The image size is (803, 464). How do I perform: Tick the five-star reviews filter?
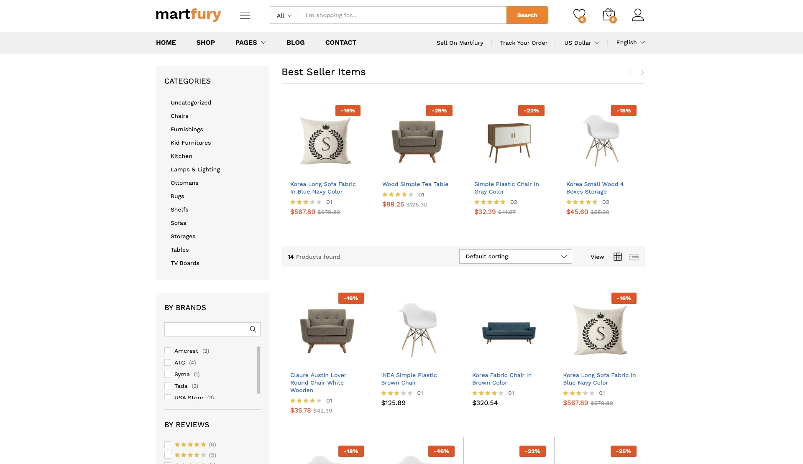click(x=168, y=444)
